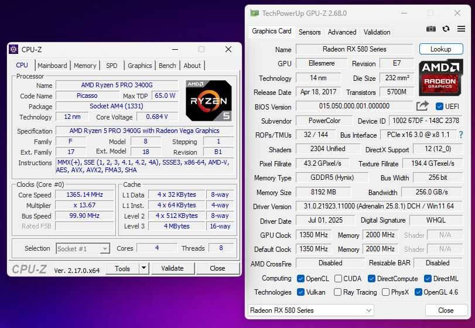Toggle the Vulkan checkbox

(x=300, y=292)
